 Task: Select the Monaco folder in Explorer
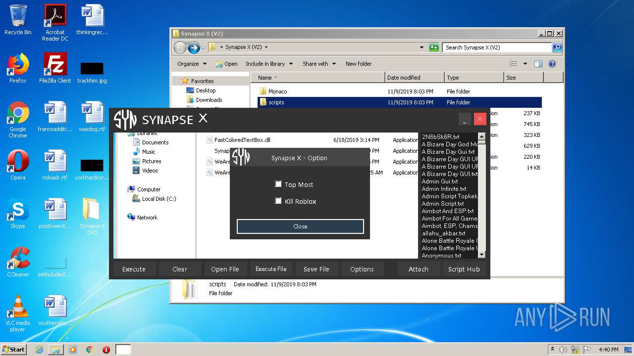[x=399, y=91]
